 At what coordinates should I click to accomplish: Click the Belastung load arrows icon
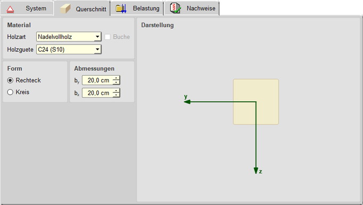tap(121, 9)
